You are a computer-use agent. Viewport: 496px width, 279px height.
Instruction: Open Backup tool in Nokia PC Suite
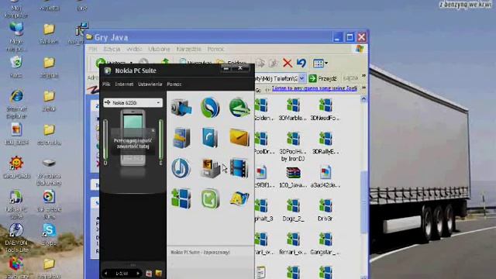pos(181,107)
